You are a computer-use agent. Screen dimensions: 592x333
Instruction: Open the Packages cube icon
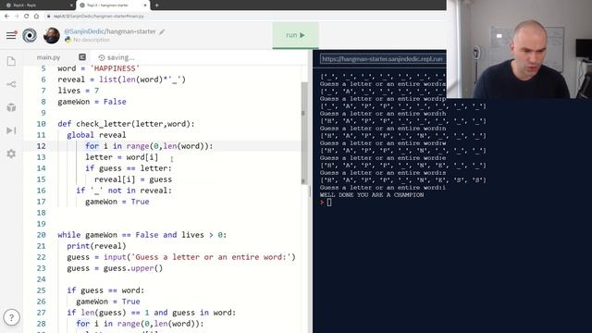point(11,107)
